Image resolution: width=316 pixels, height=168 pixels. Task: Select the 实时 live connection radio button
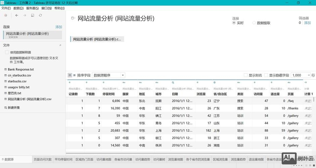tap(234, 23)
